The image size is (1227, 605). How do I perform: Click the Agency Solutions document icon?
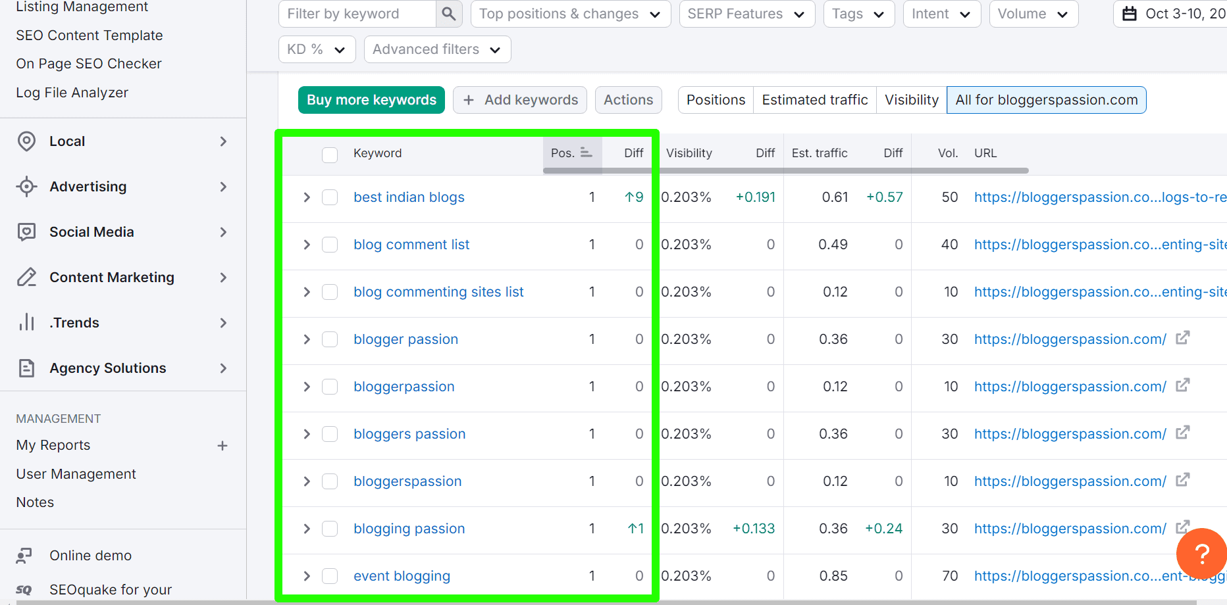click(x=26, y=368)
